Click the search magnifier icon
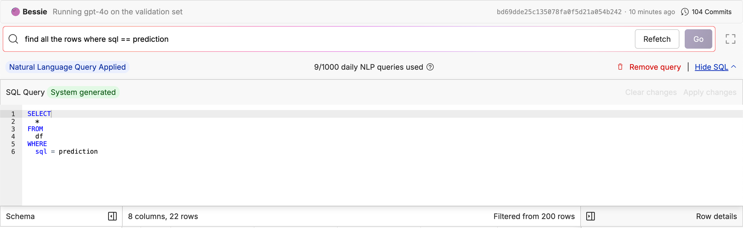The image size is (743, 228). [x=13, y=39]
